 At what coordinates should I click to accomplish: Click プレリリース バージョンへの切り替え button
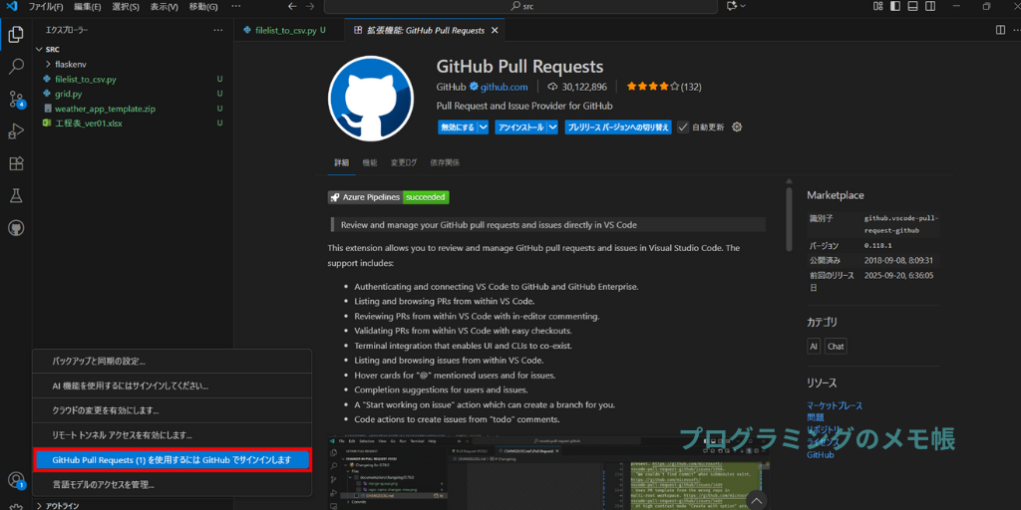pyautogui.click(x=617, y=127)
